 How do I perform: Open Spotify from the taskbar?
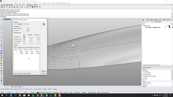33,95
